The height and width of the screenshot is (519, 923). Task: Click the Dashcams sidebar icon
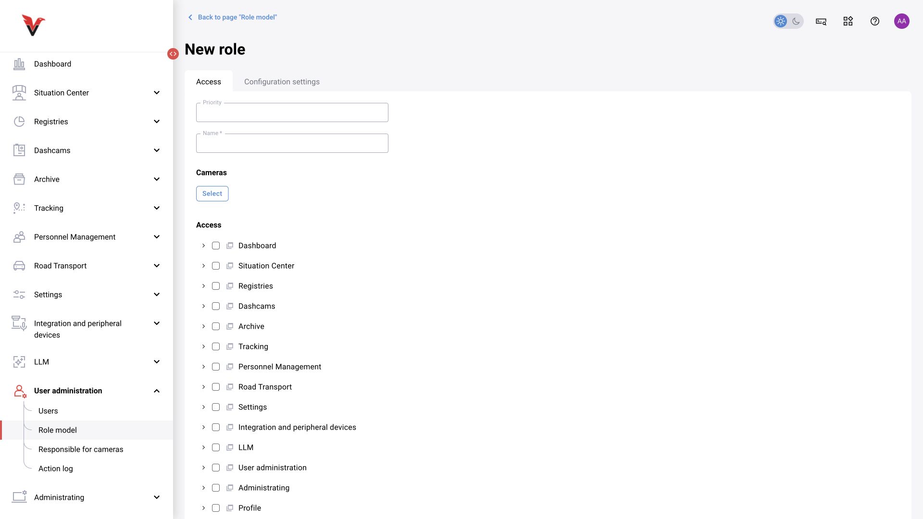pos(19,150)
